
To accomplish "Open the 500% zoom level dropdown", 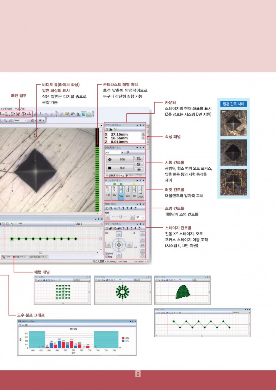I will click(26, 121).
